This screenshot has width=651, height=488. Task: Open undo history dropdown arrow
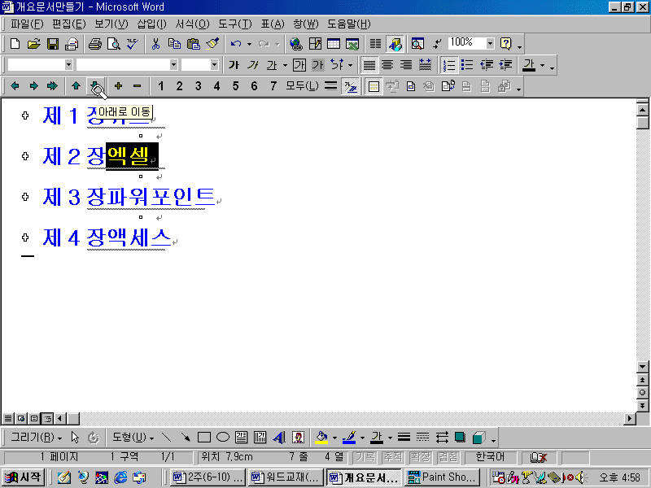tap(249, 44)
